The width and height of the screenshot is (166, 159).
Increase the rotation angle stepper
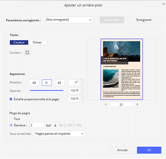(82, 81)
